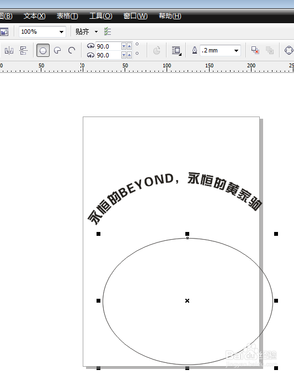Click the outline pen icon

point(195,50)
